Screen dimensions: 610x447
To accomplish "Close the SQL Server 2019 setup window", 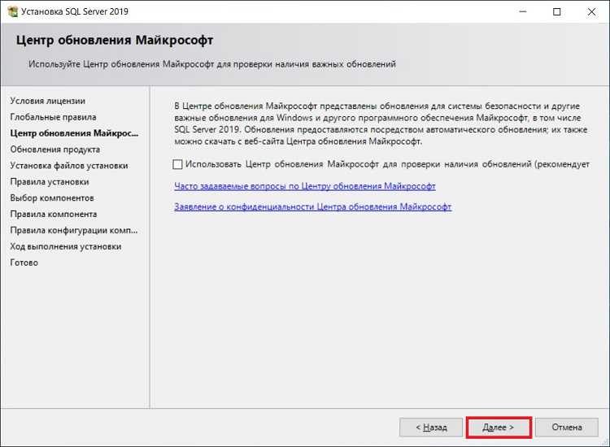I will (591, 11).
